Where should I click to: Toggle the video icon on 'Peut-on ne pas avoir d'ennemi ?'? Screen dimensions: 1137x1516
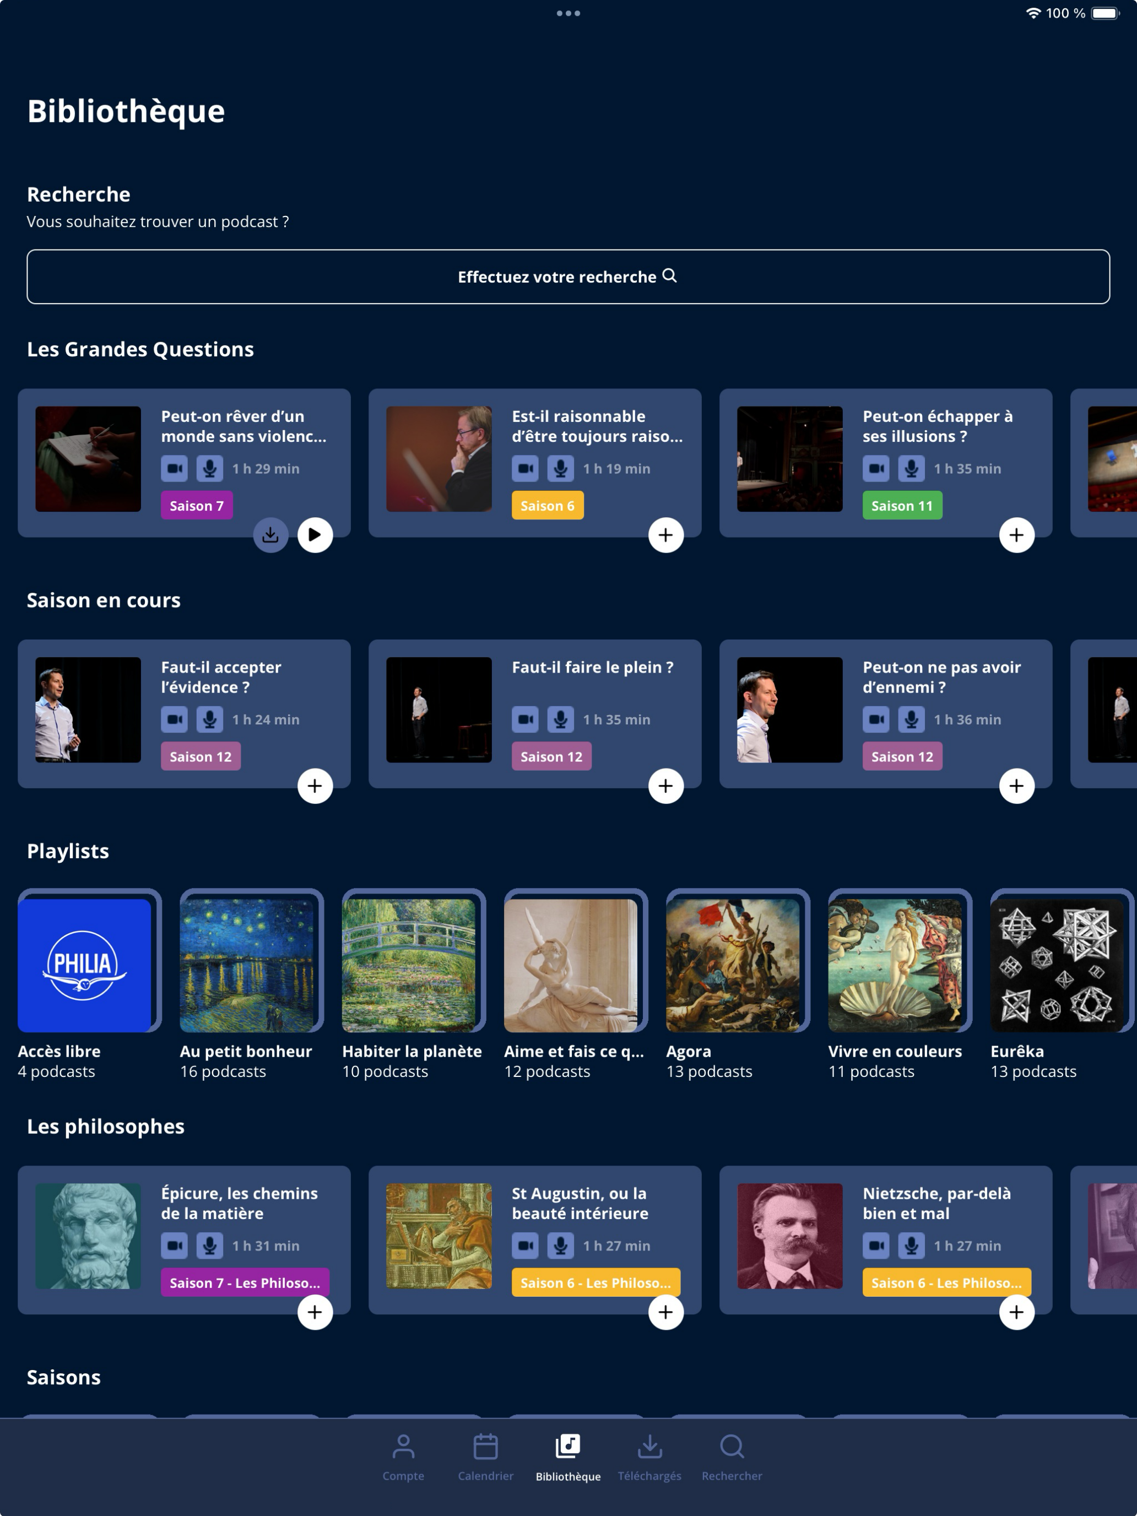pyautogui.click(x=876, y=719)
